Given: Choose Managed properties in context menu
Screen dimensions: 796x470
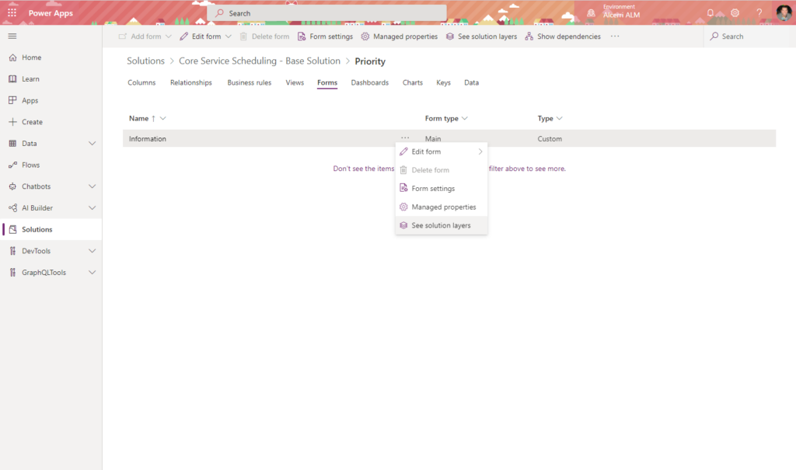Looking at the screenshot, I should pos(443,207).
